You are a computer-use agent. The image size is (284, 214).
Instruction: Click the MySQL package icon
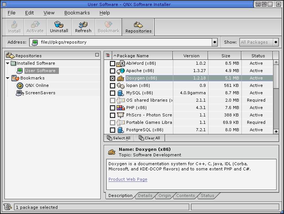click(x=120, y=93)
